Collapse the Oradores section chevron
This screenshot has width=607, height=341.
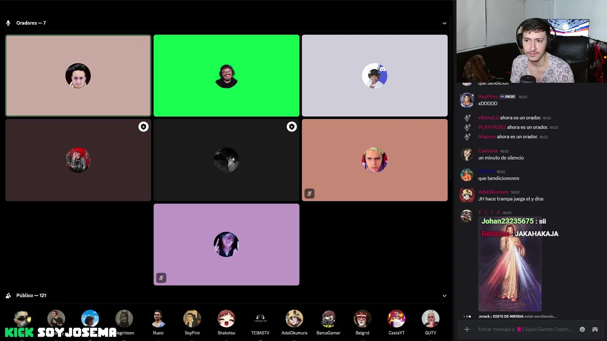tap(444, 23)
